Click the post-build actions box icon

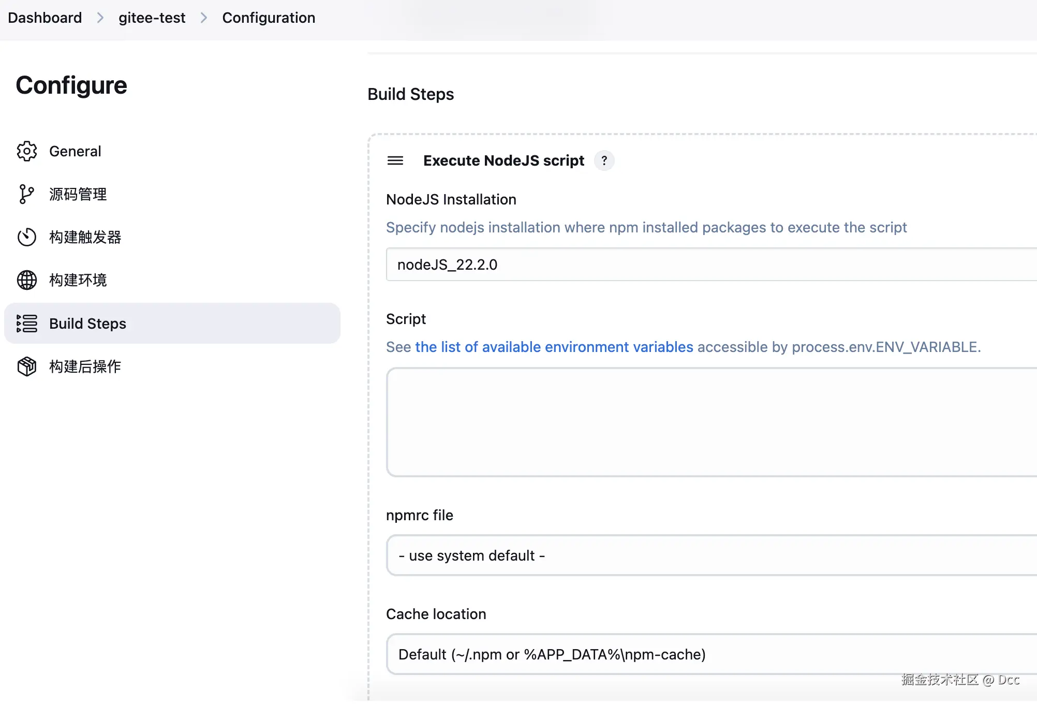point(27,366)
